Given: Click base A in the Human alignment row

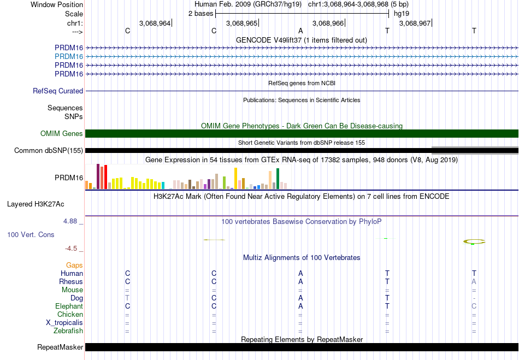Looking at the screenshot, I should [x=300, y=273].
